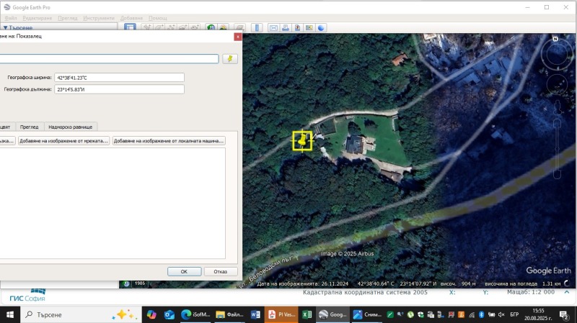This screenshot has height=323, width=577.
Task: Click the OK button
Action: 184,271
